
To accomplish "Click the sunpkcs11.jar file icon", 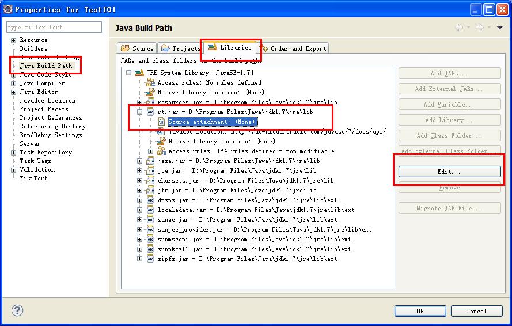I will 150,249.
